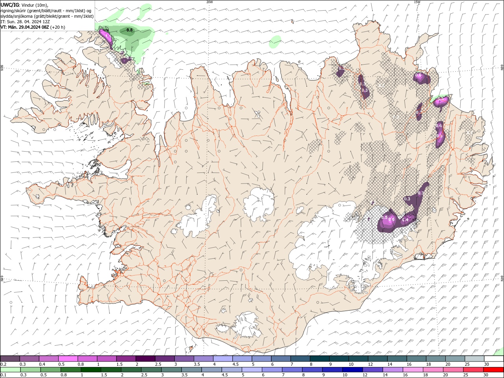Viewport: 504px width, 378px height.
Task: Pick the upper-row legend swatch between 25 and 30
Action: [475, 359]
